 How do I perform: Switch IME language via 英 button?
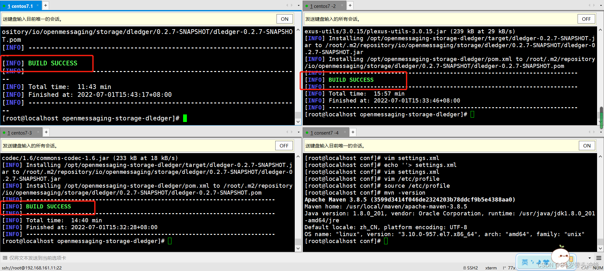(x=525, y=262)
